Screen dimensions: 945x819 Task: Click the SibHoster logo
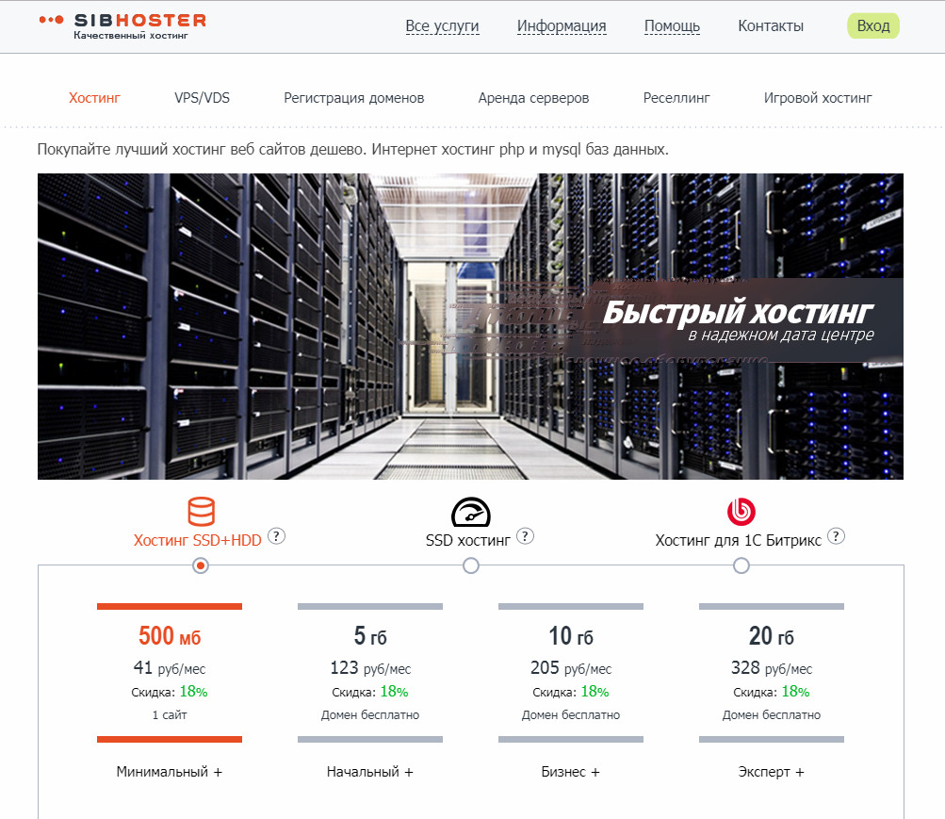tap(122, 25)
